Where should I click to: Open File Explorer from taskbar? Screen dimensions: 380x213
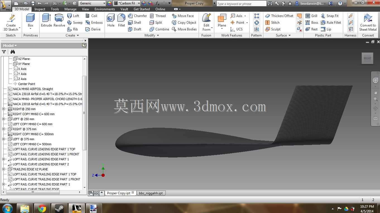[25, 208]
